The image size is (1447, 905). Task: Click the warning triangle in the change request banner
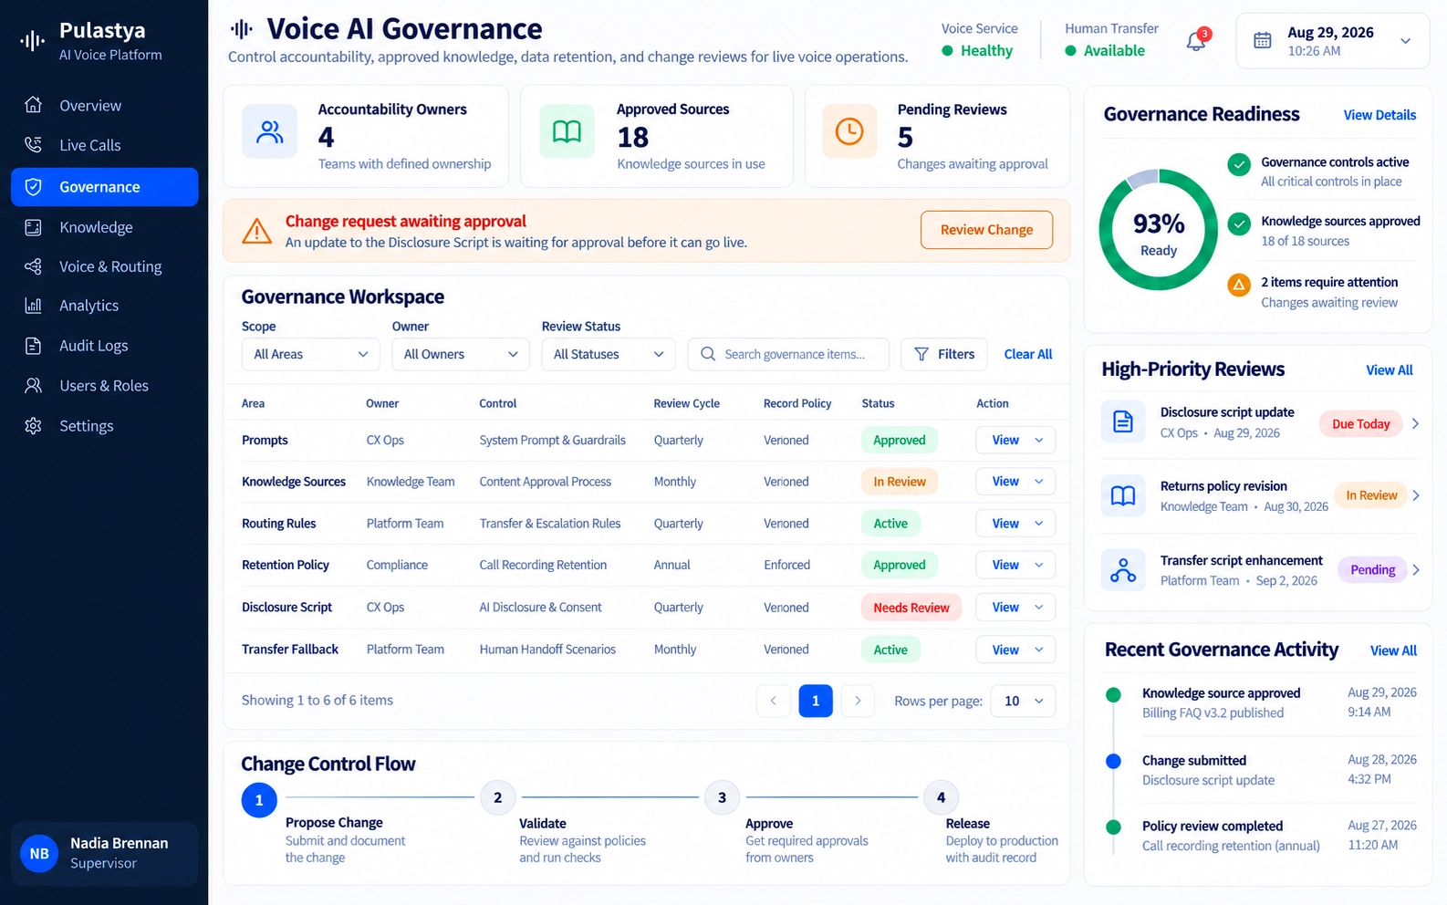pos(257,231)
